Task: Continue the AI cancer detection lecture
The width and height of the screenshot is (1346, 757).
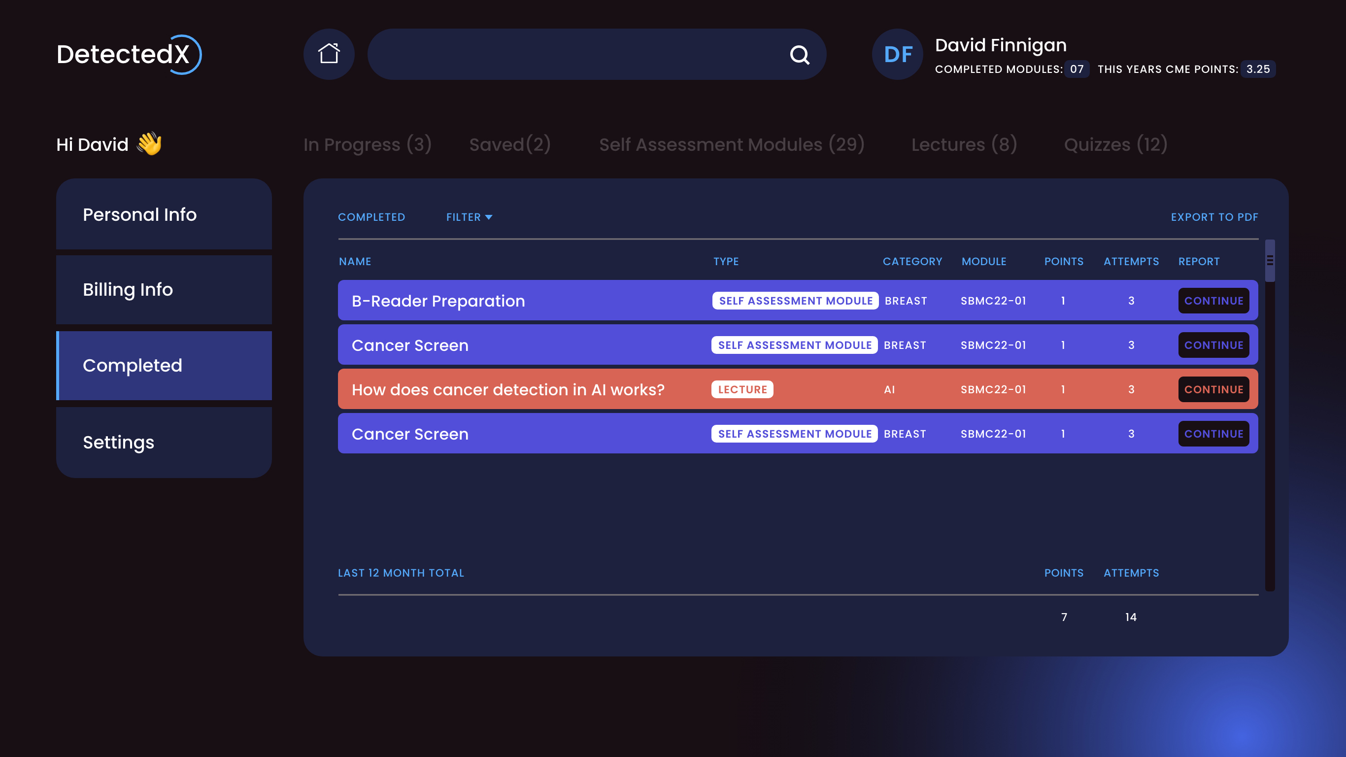Action: tap(1213, 389)
